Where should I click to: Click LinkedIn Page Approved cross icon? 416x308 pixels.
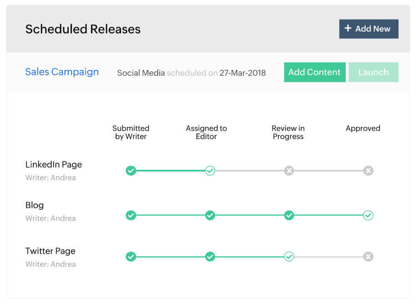(368, 171)
